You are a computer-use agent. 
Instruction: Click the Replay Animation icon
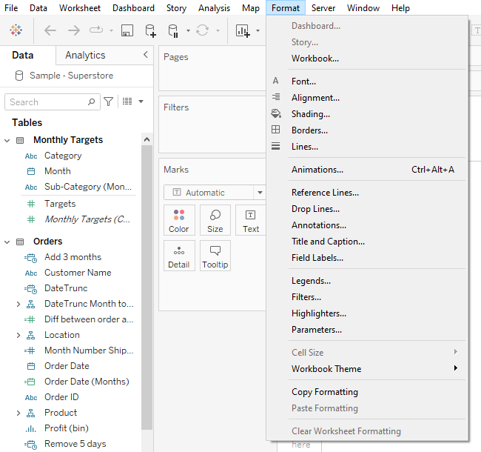point(96,30)
